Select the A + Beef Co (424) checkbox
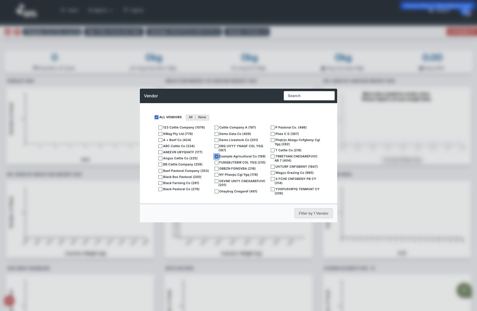This screenshot has width=477, height=311. [x=160, y=140]
